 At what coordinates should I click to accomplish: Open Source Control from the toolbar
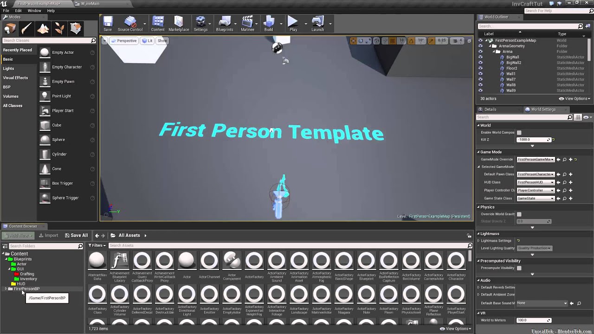click(130, 24)
